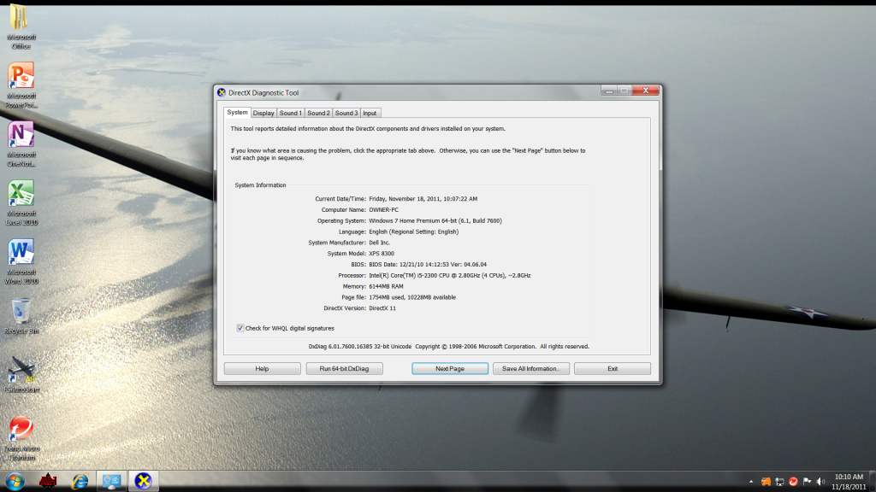Minimize the DirectX Diagnostic Tool window
This screenshot has height=492, width=876.
point(609,91)
